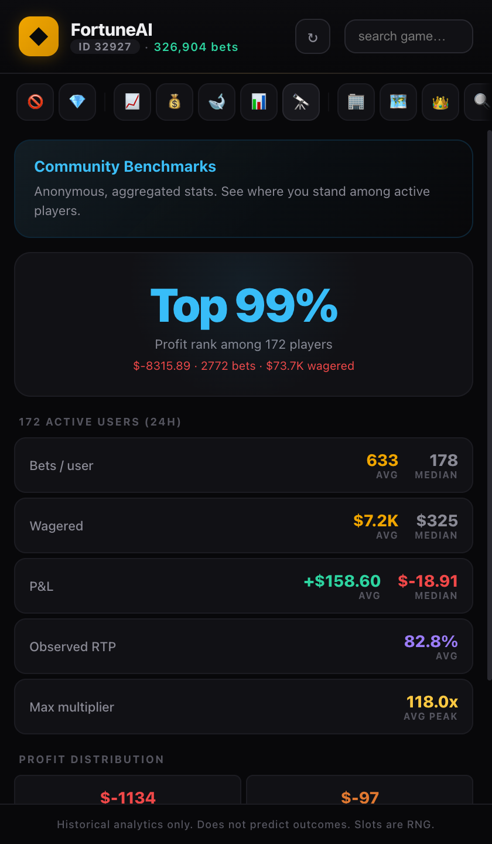
Task: Select the Community Benchmarks banner
Action: (x=243, y=189)
